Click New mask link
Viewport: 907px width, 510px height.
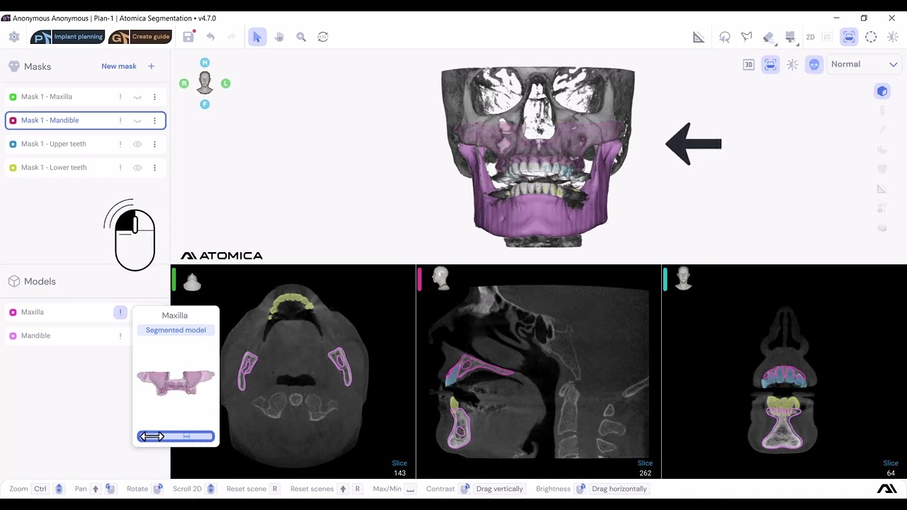tap(119, 67)
